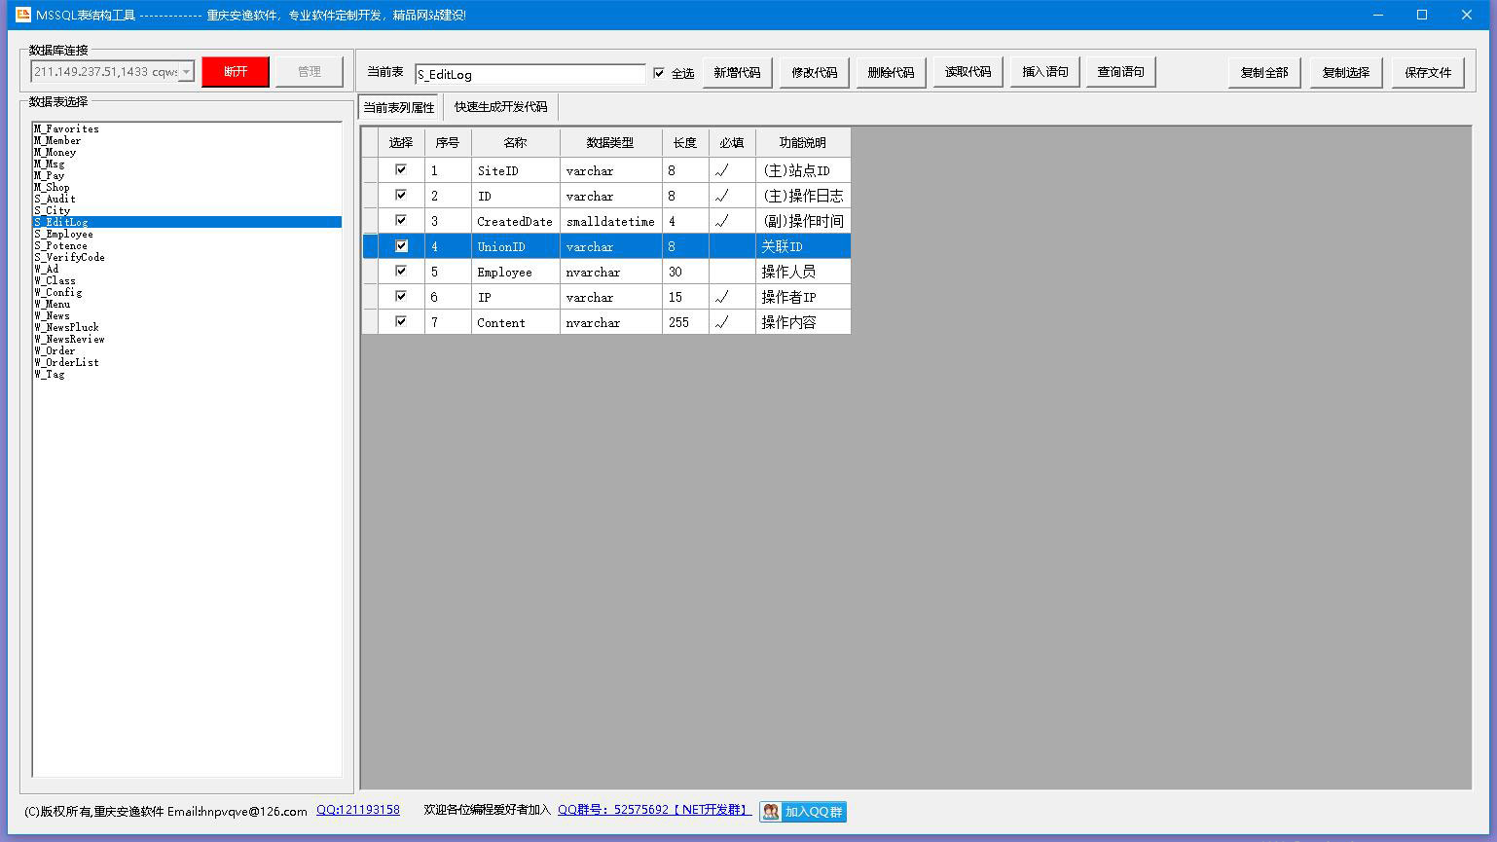1497x842 pixels.
Task: Click the 新增代码 button
Action: (x=737, y=72)
